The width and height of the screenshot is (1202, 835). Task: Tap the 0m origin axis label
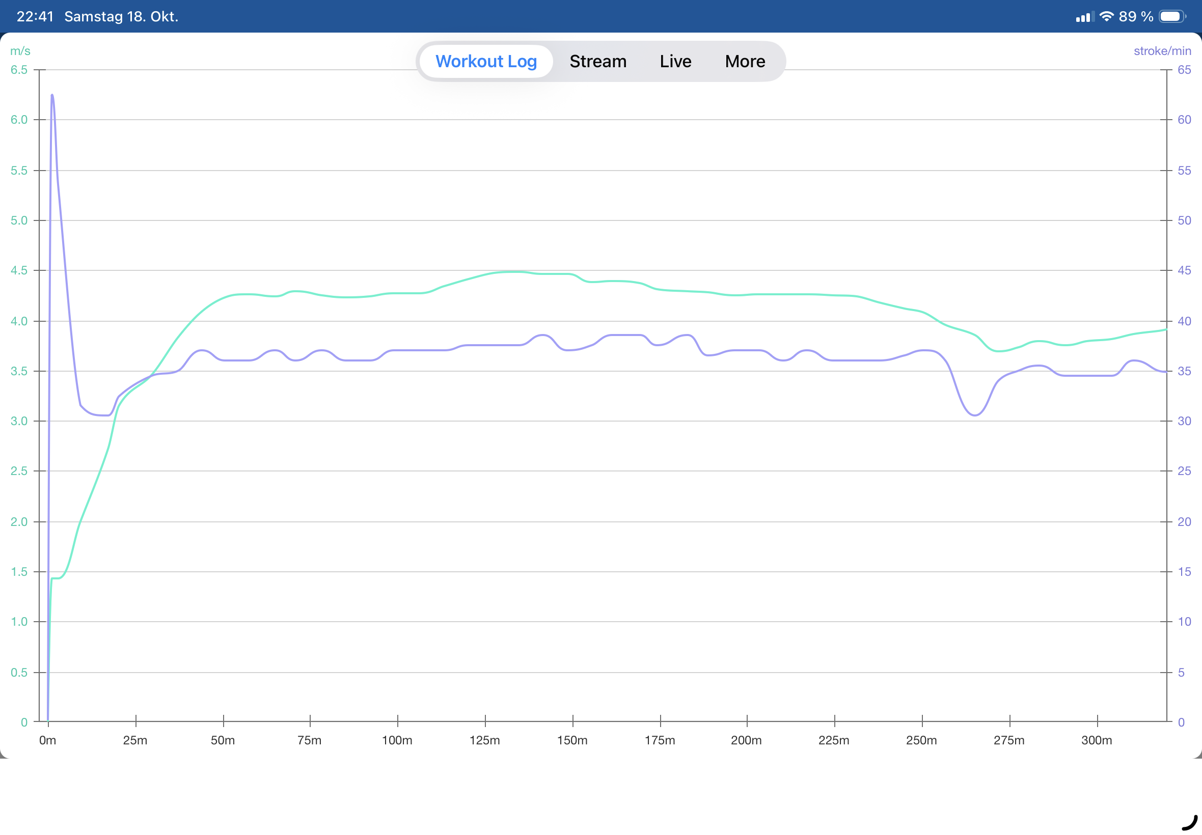(x=47, y=740)
